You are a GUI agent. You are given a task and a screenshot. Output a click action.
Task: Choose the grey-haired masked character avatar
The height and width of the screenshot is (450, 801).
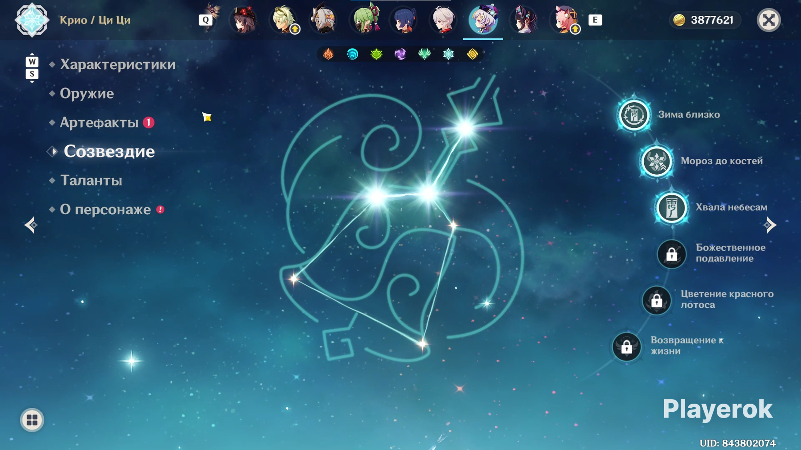pyautogui.click(x=323, y=20)
